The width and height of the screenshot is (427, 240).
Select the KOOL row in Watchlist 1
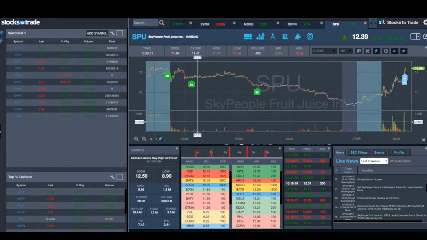(66, 82)
